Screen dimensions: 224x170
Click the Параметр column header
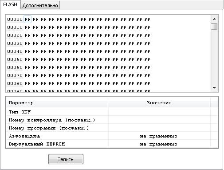pyautogui.click(x=57, y=102)
